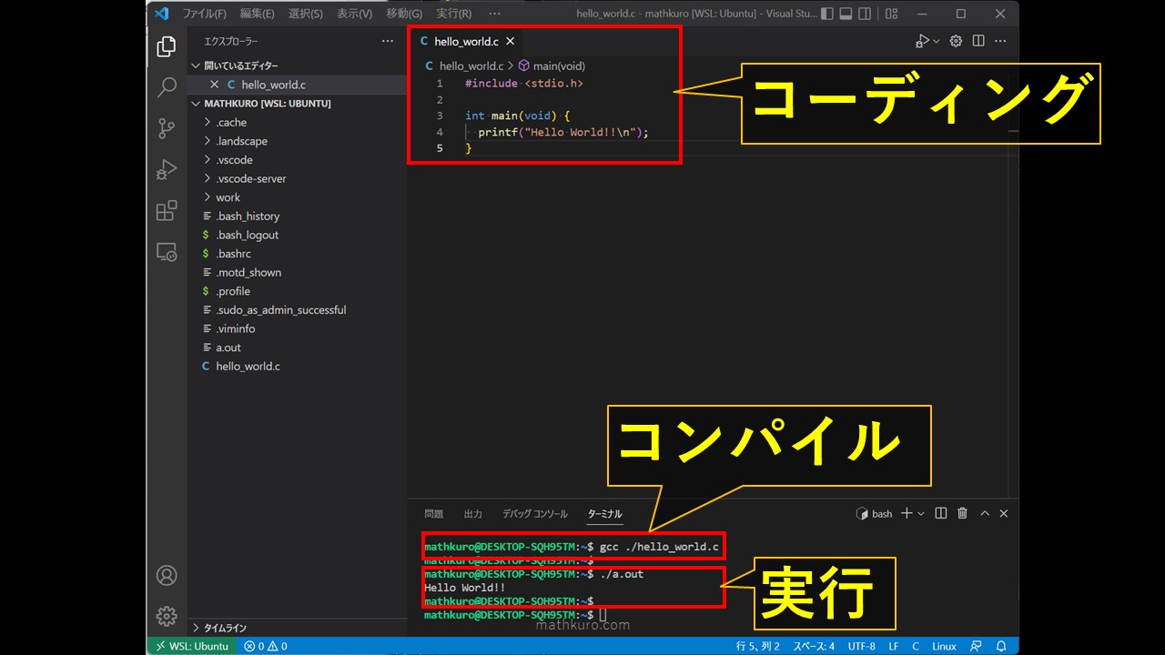The image size is (1165, 655).
Task: Expand the .landscape folder
Action: click(x=297, y=141)
